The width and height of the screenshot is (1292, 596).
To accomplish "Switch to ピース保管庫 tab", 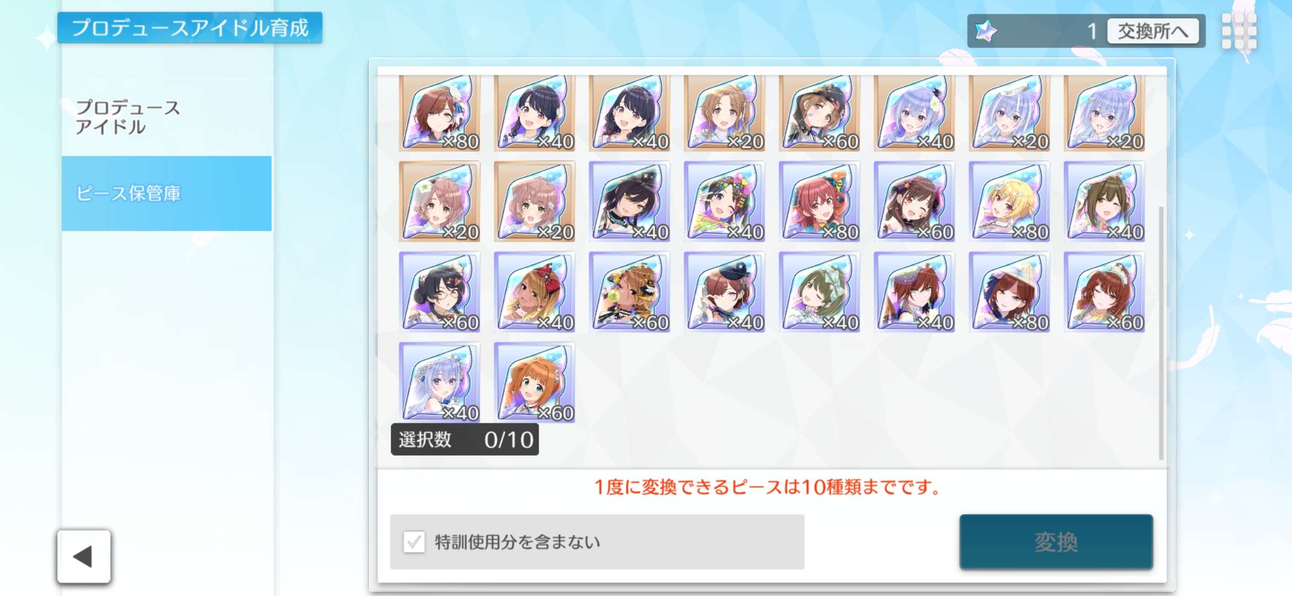I will (167, 193).
